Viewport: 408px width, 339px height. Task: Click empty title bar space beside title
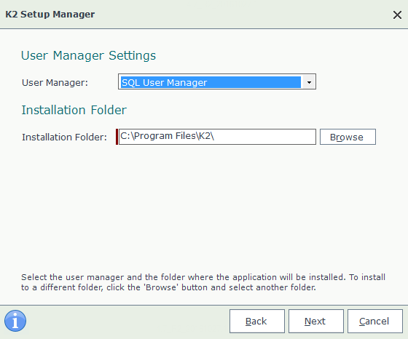(242, 15)
